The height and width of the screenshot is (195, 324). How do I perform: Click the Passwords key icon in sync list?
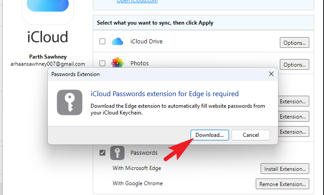[x=117, y=153]
